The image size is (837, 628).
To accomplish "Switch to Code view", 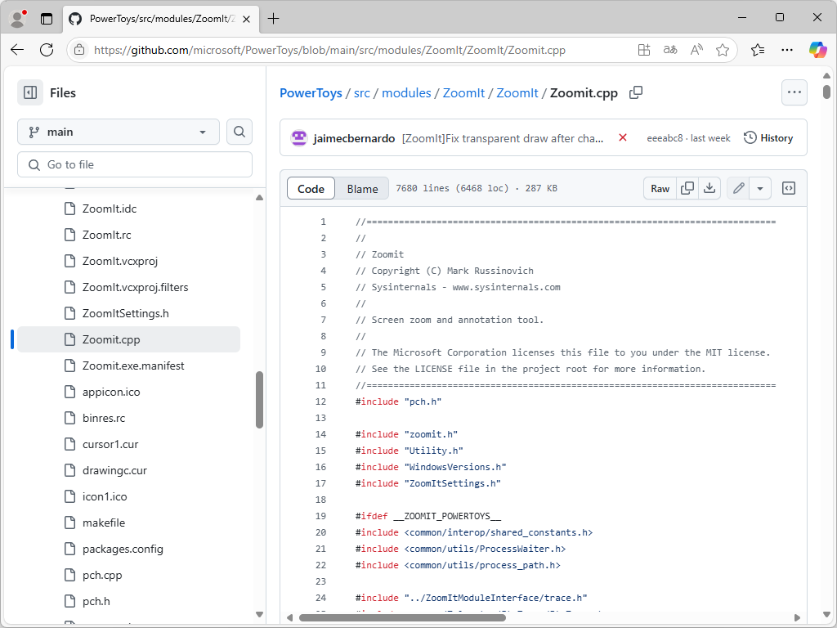I will pos(311,189).
